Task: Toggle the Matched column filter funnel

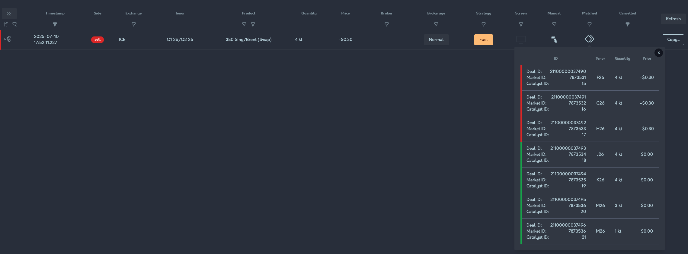Action: coord(589,24)
